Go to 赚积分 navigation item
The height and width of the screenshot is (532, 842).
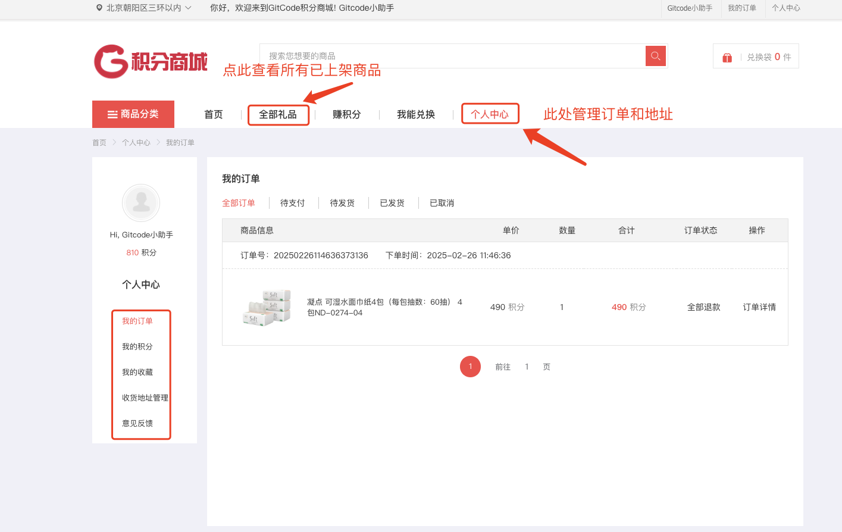347,114
